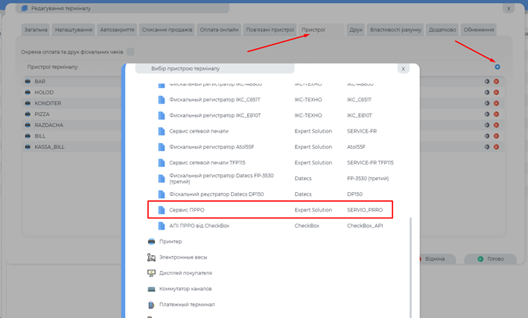Click the Дисплей покупателя monitor icon
The width and height of the screenshot is (528, 318).
click(x=152, y=273)
